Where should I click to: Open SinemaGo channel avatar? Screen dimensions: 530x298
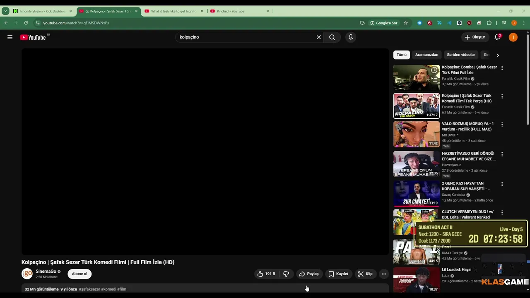pos(27,274)
